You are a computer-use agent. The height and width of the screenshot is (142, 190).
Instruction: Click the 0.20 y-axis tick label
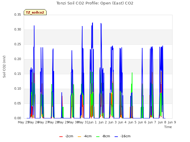tap(18, 59)
